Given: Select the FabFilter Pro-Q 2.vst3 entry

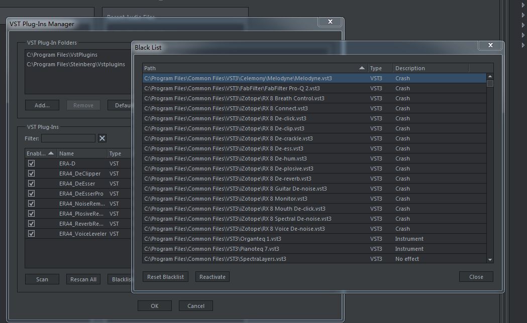Looking at the screenshot, I should [232, 88].
